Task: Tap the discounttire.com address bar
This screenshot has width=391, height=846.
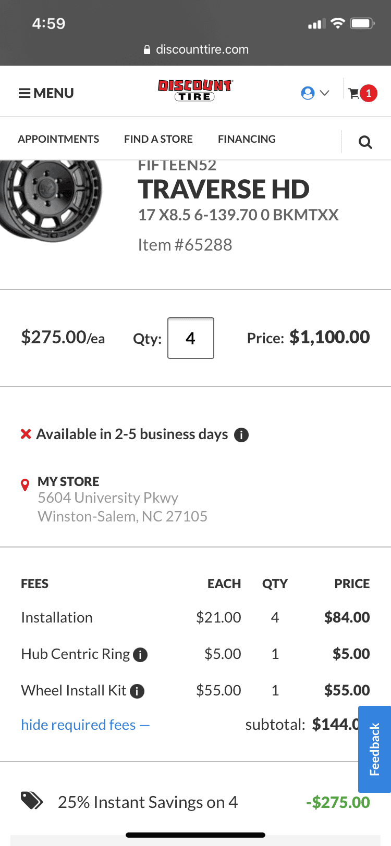Action: [x=196, y=49]
